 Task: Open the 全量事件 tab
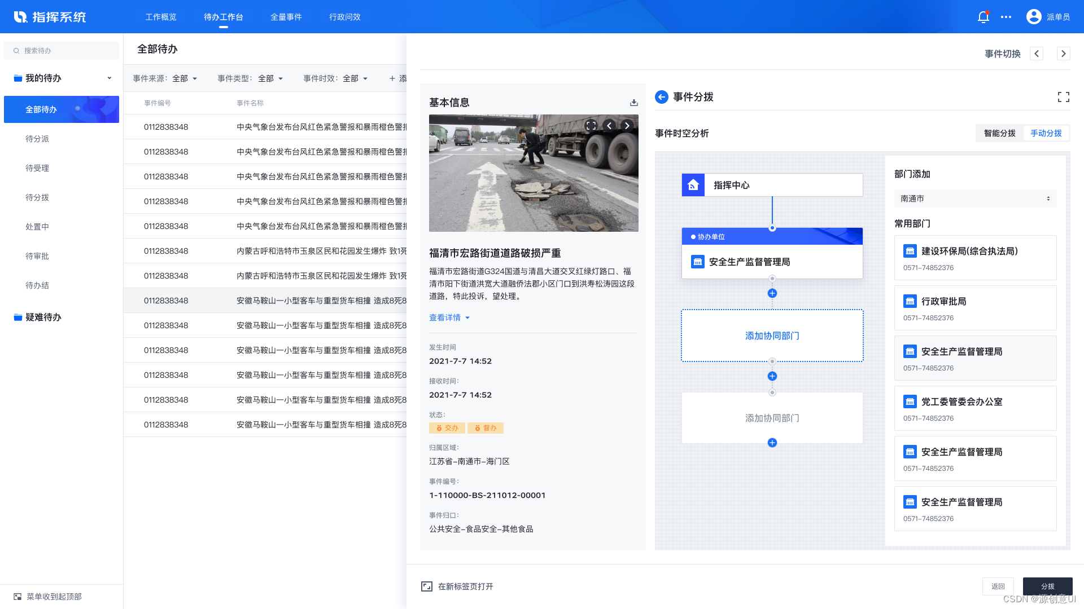click(x=286, y=17)
